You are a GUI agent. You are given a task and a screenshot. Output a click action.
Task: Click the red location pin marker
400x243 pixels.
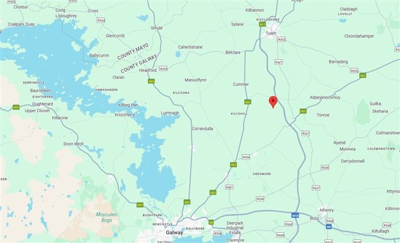tap(273, 102)
